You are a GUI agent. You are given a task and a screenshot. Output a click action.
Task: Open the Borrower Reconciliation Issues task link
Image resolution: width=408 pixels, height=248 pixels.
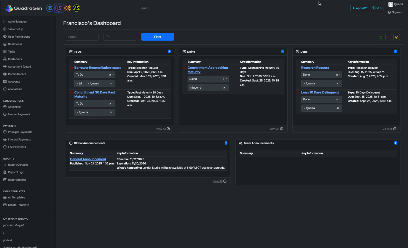pyautogui.click(x=98, y=68)
